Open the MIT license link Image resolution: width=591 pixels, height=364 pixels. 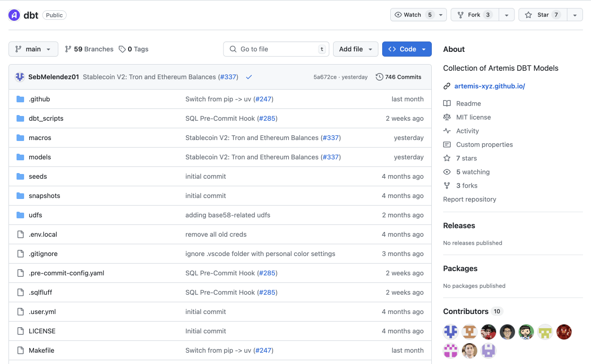point(473,117)
